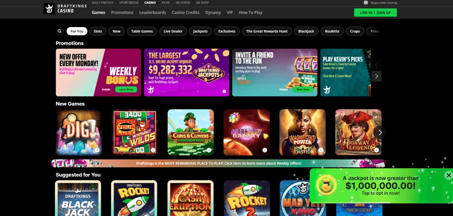
Task: Click the Log In | Sign Up button
Action: coord(375,12)
